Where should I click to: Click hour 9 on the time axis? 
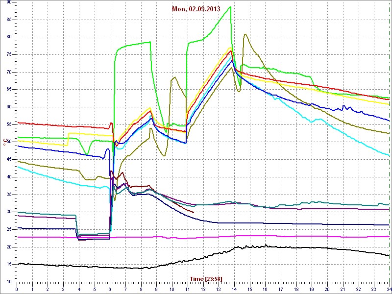click(x=157, y=289)
